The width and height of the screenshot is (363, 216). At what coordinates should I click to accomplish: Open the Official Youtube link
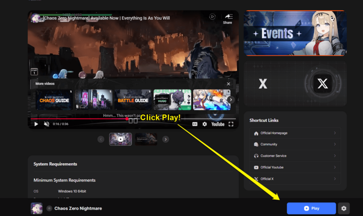(295, 168)
